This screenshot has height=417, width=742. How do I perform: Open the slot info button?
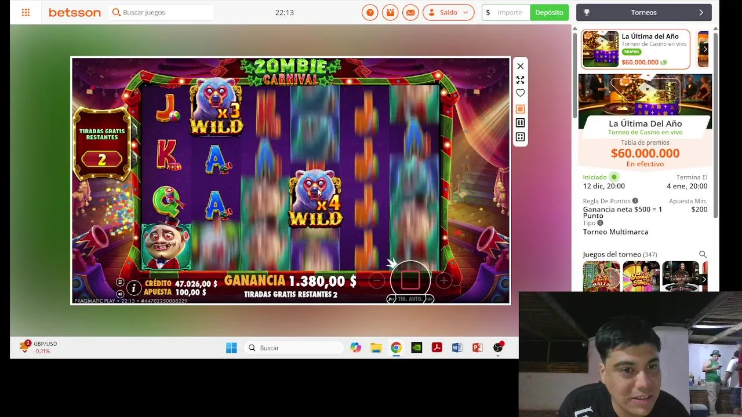134,288
